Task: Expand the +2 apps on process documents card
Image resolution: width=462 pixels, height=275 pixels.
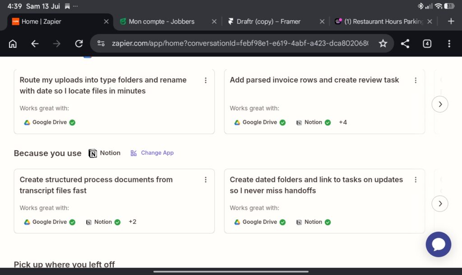Action: coord(132,222)
